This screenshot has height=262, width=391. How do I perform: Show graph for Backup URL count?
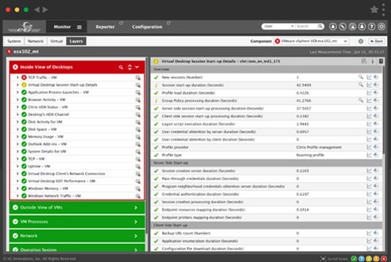coord(369,233)
